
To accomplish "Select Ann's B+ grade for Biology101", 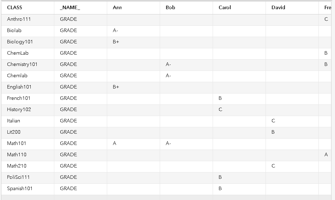I will (116, 42).
